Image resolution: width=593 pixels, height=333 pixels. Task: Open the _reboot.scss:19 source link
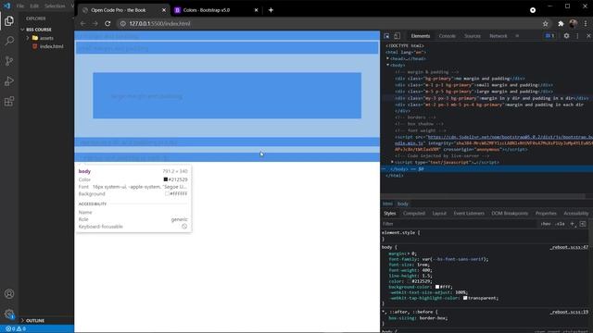pyautogui.click(x=569, y=312)
